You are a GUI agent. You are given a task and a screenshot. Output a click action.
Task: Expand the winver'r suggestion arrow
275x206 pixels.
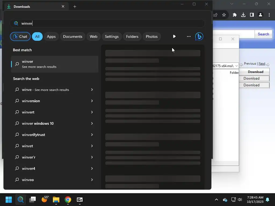92,157
